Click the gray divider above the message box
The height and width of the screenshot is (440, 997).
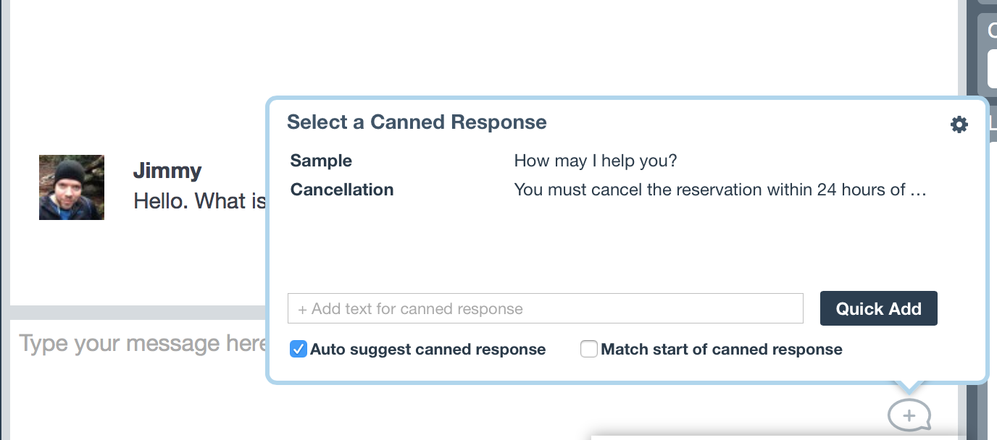(x=139, y=313)
